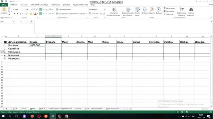Switch to the ВСТАВКА (Insert) ribbon tab
This screenshot has height=119, width=213.
[24, 5]
